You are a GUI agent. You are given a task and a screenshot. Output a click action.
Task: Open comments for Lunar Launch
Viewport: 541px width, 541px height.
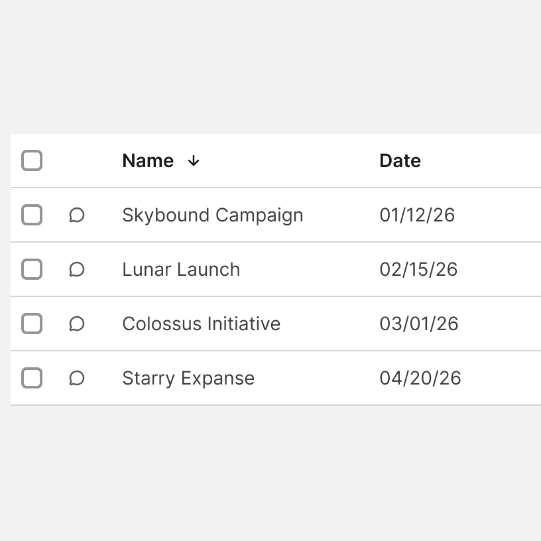tap(77, 269)
